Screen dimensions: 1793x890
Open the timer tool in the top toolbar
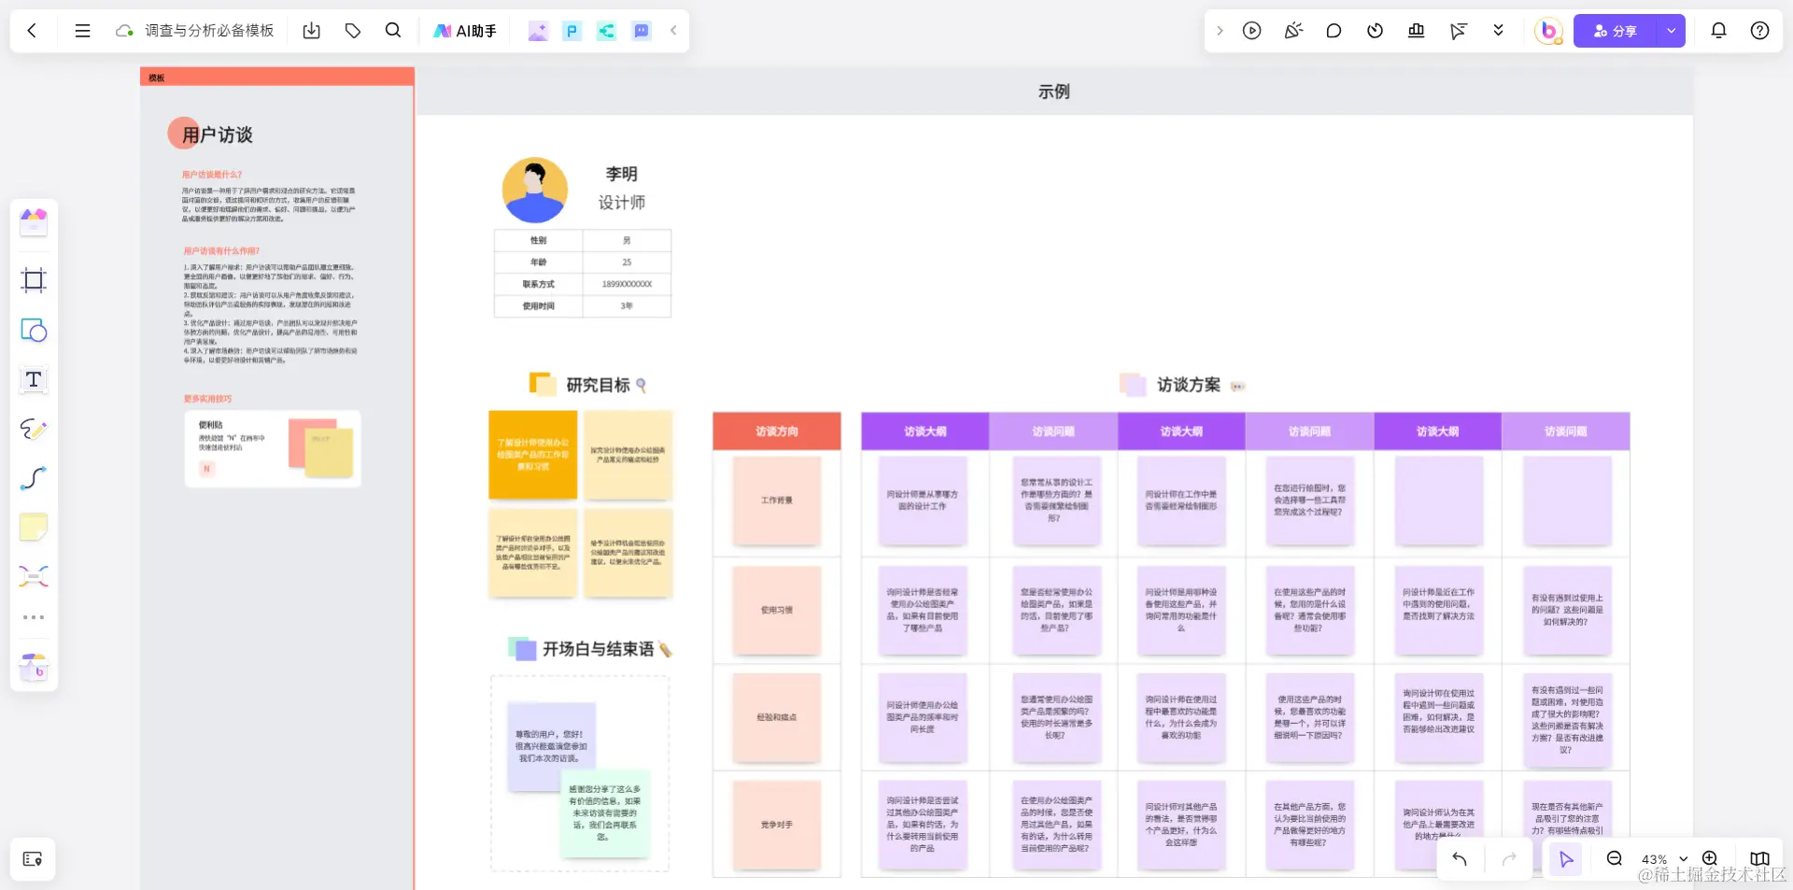click(x=1375, y=31)
